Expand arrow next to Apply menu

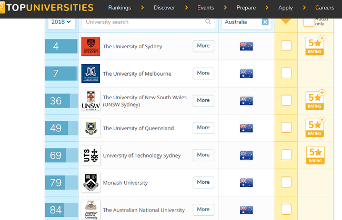(304, 8)
